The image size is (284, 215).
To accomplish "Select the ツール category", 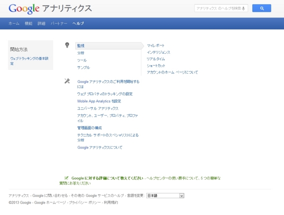I will [82, 60].
